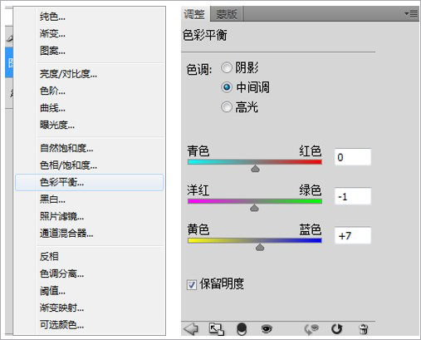Click the view previous state icon
Viewport: 421px width, 340px height.
point(311,329)
